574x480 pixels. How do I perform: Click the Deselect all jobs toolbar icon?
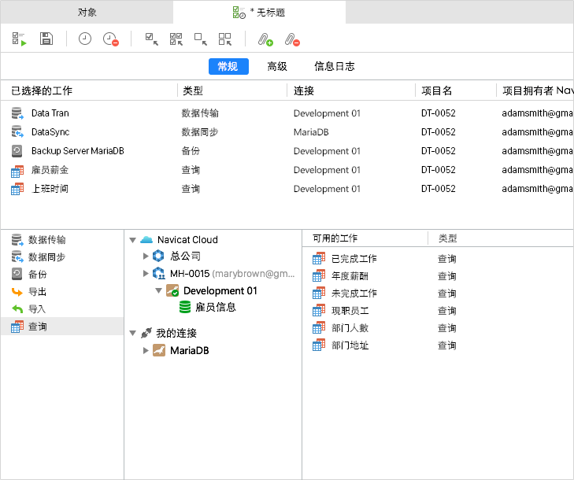coord(225,39)
